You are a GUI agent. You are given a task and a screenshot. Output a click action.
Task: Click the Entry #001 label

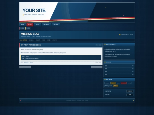tap(98, 63)
